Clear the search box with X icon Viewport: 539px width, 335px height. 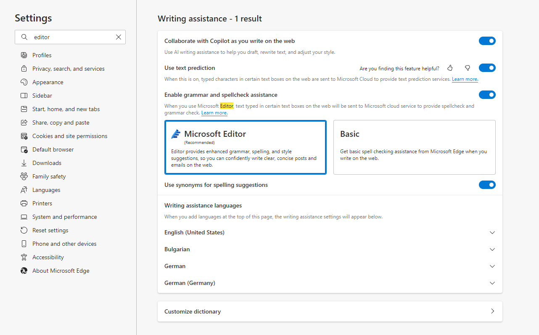pos(119,37)
